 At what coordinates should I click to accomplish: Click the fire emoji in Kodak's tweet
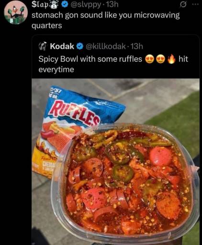(171, 59)
